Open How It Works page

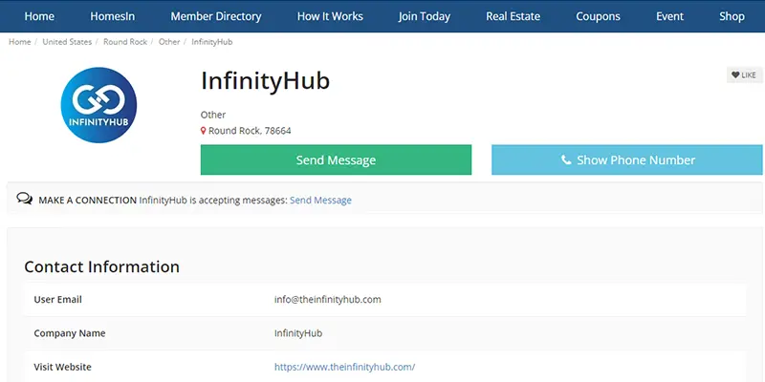(330, 16)
